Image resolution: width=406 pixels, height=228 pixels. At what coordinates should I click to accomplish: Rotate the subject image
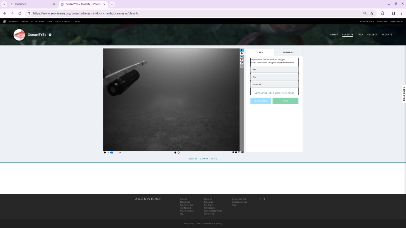[x=242, y=63]
